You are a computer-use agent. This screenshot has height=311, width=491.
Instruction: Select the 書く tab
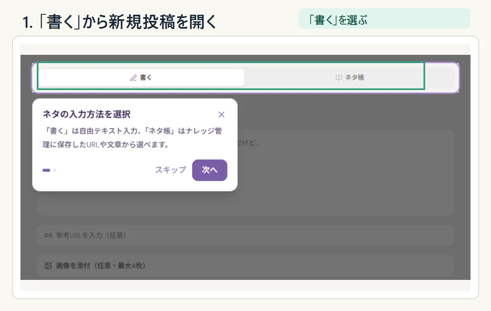click(141, 78)
